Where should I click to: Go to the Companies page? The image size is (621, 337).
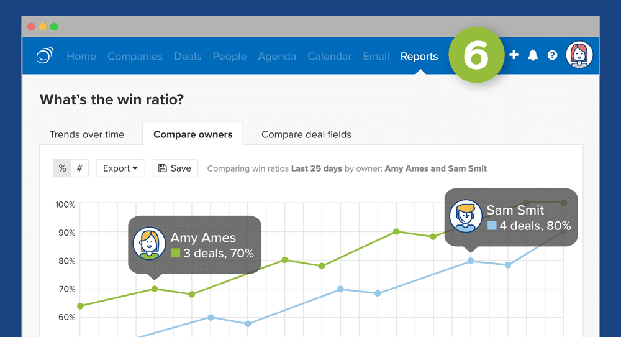[135, 56]
